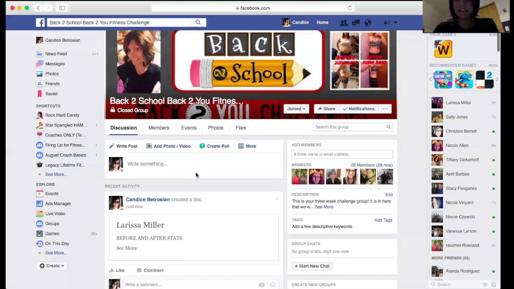The width and height of the screenshot is (514, 289).
Task: Open the More menu in post composer
Action: [247, 146]
